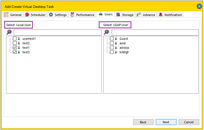Select the avid name text

click(x=122, y=43)
